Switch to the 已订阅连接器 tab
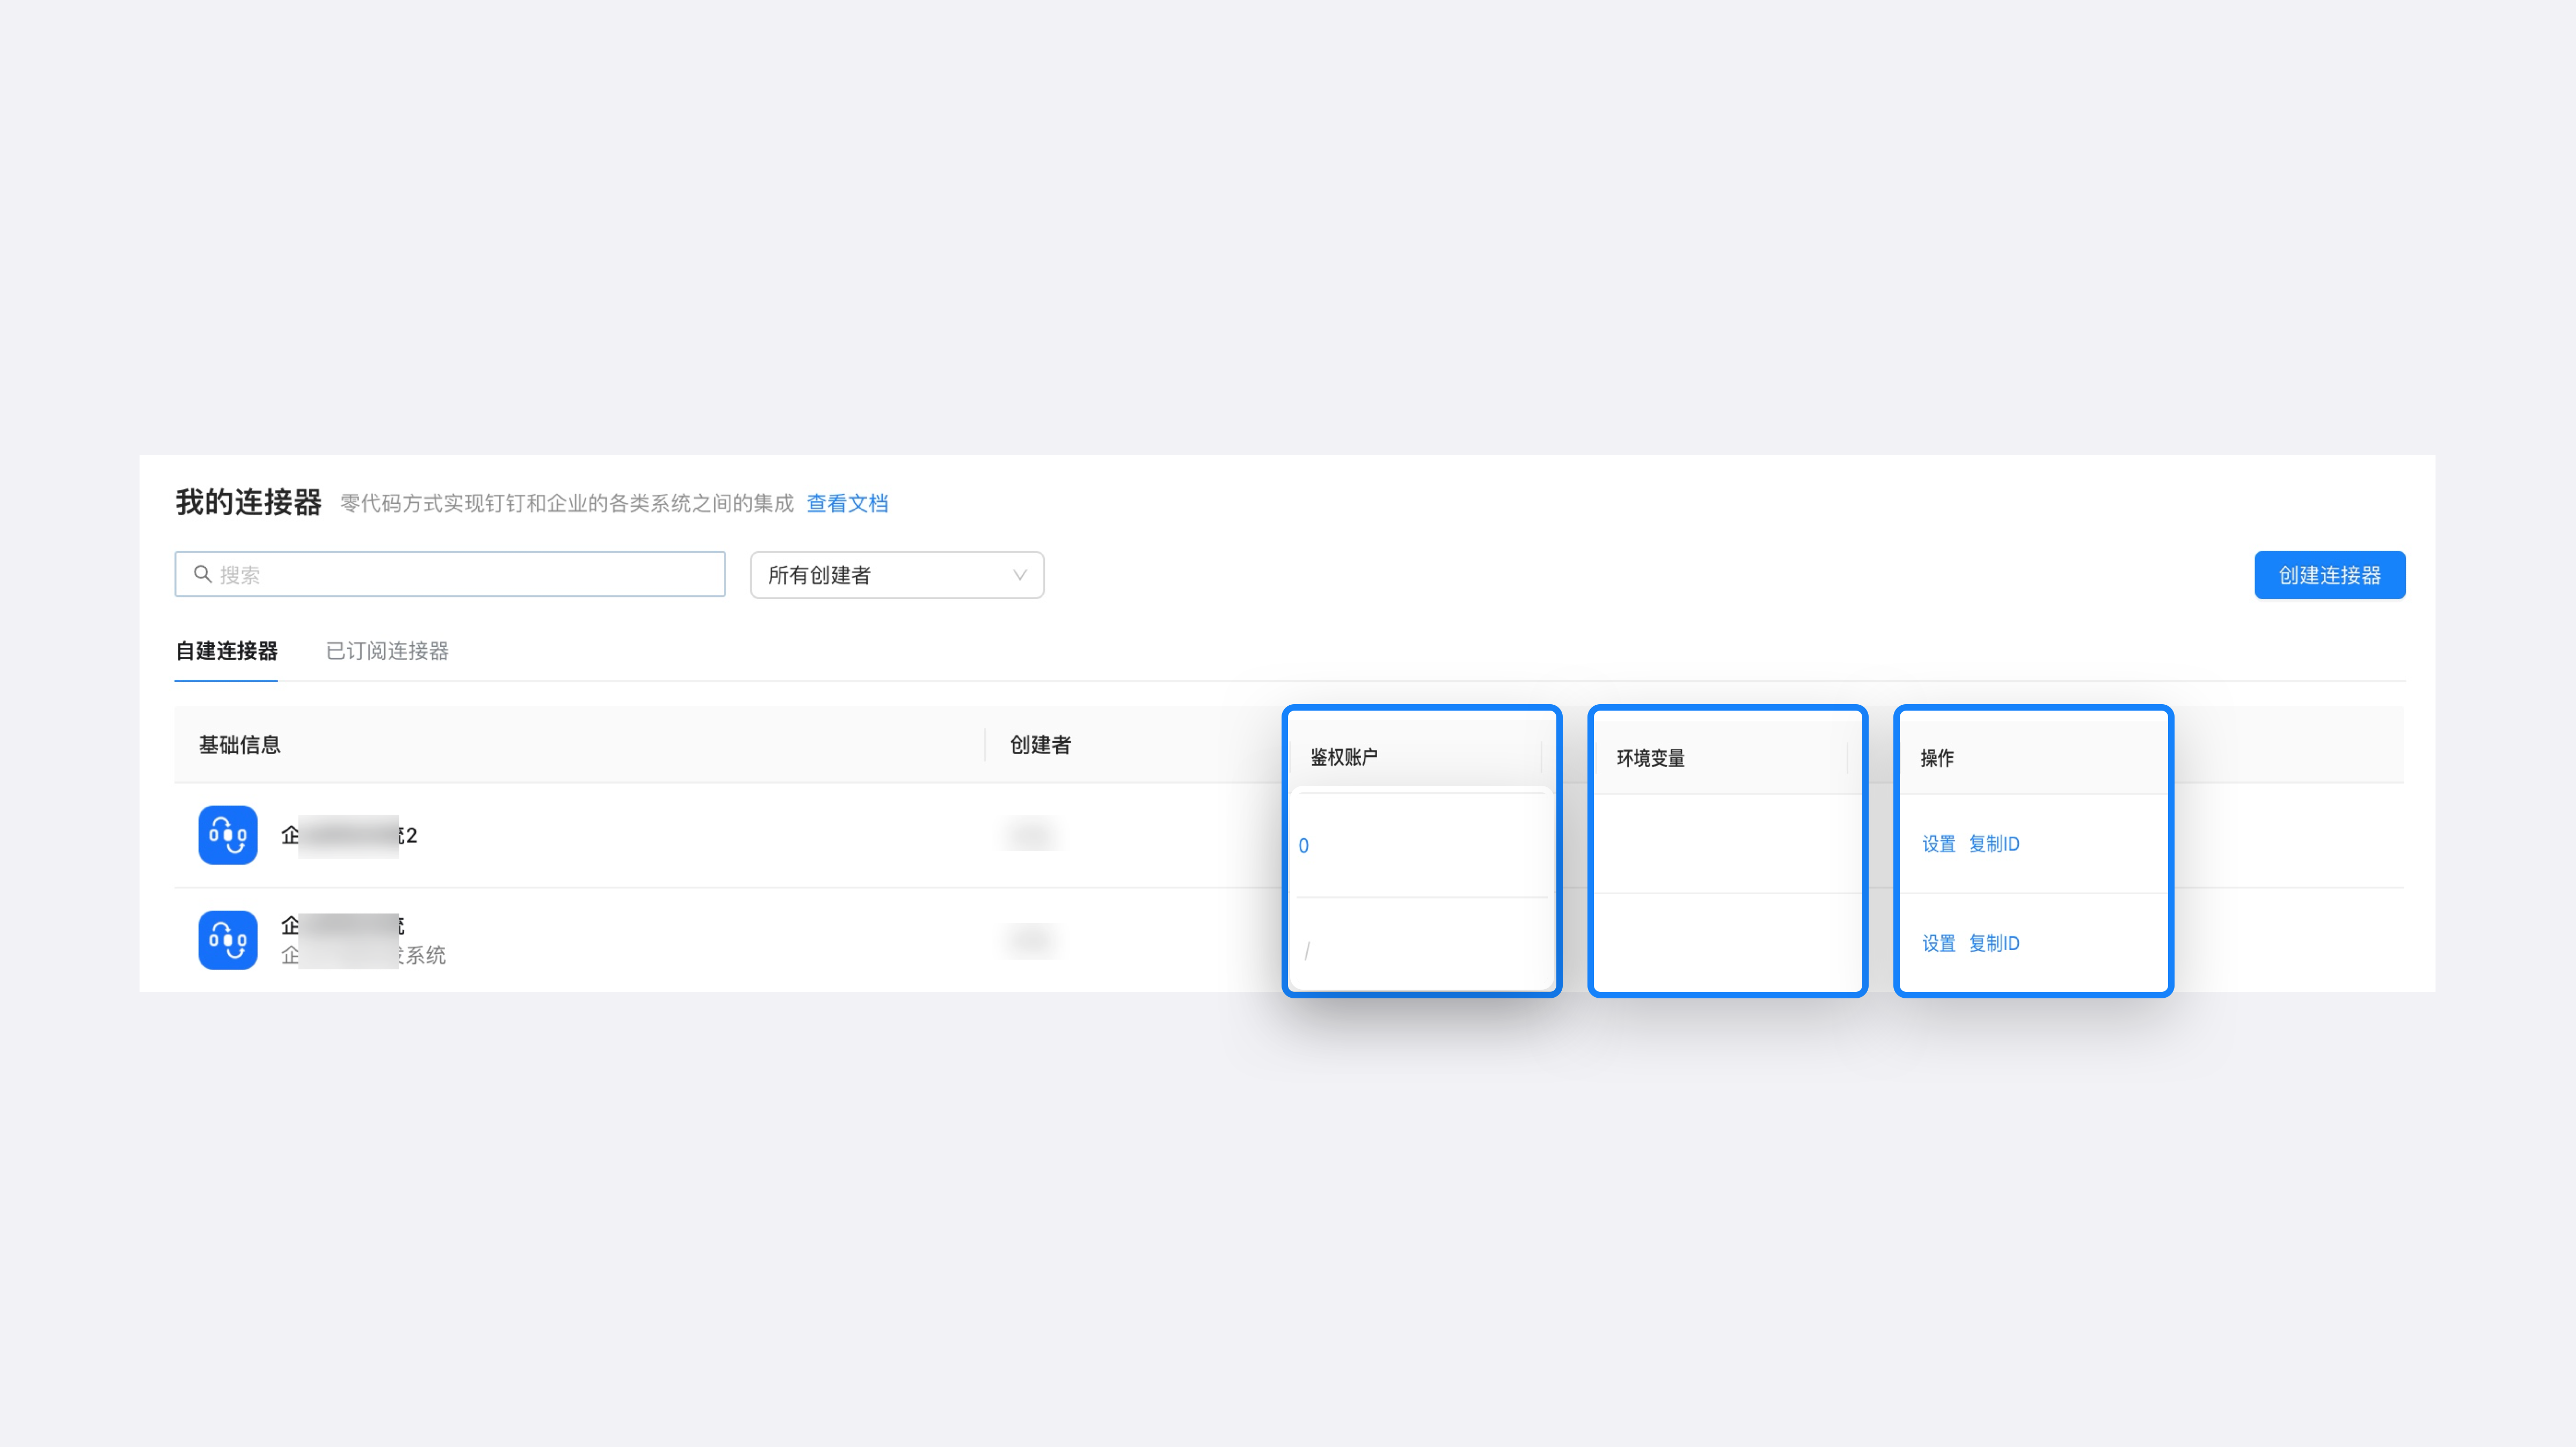Screen dimensions: 2576x1447 tap(387, 651)
